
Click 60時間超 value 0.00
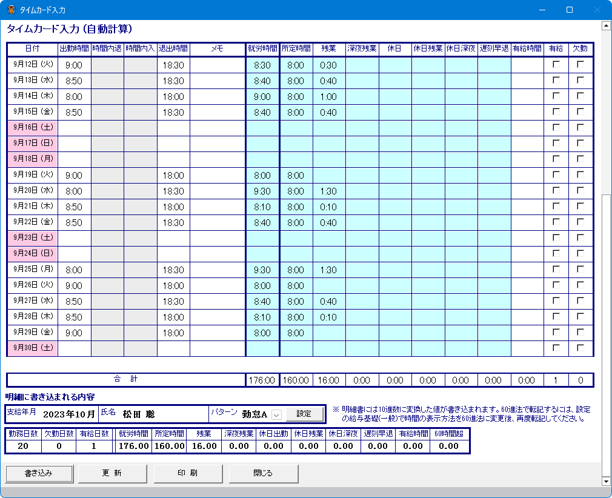pyautogui.click(x=448, y=446)
